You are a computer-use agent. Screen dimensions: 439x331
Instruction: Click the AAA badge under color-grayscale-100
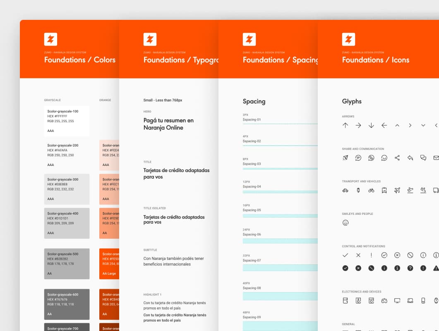pos(50,131)
